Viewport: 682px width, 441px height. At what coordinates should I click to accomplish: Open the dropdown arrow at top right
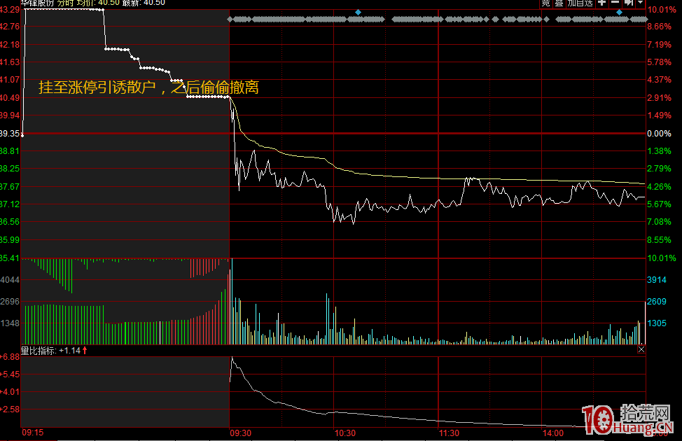pyautogui.click(x=640, y=3)
